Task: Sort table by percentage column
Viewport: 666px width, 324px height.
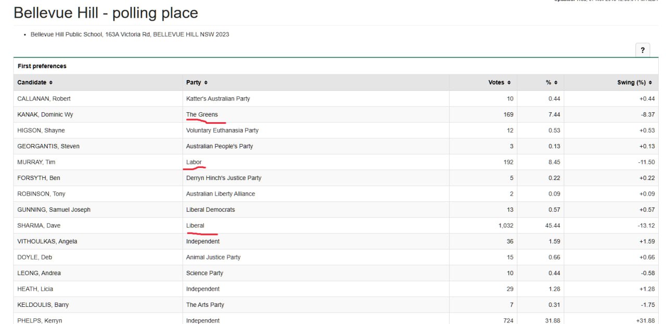Action: (552, 83)
